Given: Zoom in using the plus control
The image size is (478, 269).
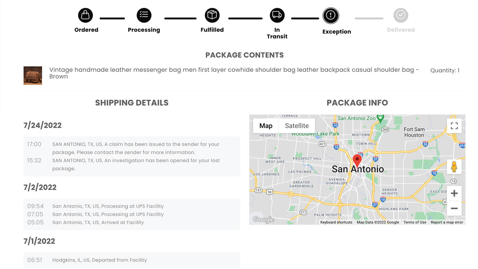Looking at the screenshot, I should pyautogui.click(x=454, y=193).
